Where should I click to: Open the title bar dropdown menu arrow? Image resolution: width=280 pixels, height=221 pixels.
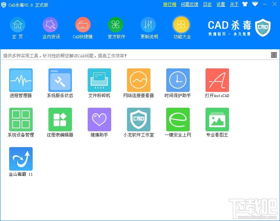pyautogui.click(x=255, y=4)
